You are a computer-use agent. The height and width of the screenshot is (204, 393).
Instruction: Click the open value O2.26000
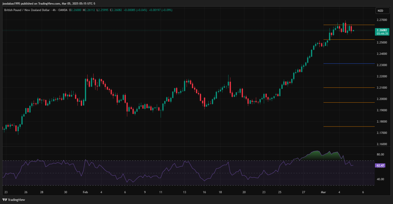(75, 10)
